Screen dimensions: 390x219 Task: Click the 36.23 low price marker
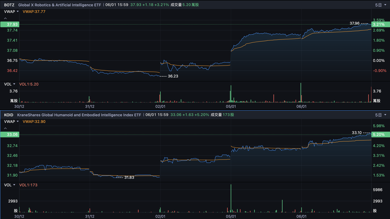(173, 76)
